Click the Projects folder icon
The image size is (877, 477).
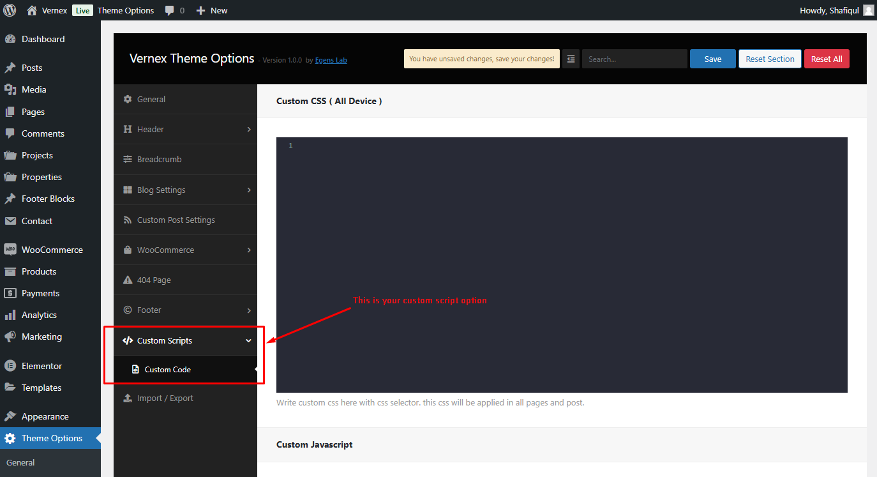[x=10, y=155]
